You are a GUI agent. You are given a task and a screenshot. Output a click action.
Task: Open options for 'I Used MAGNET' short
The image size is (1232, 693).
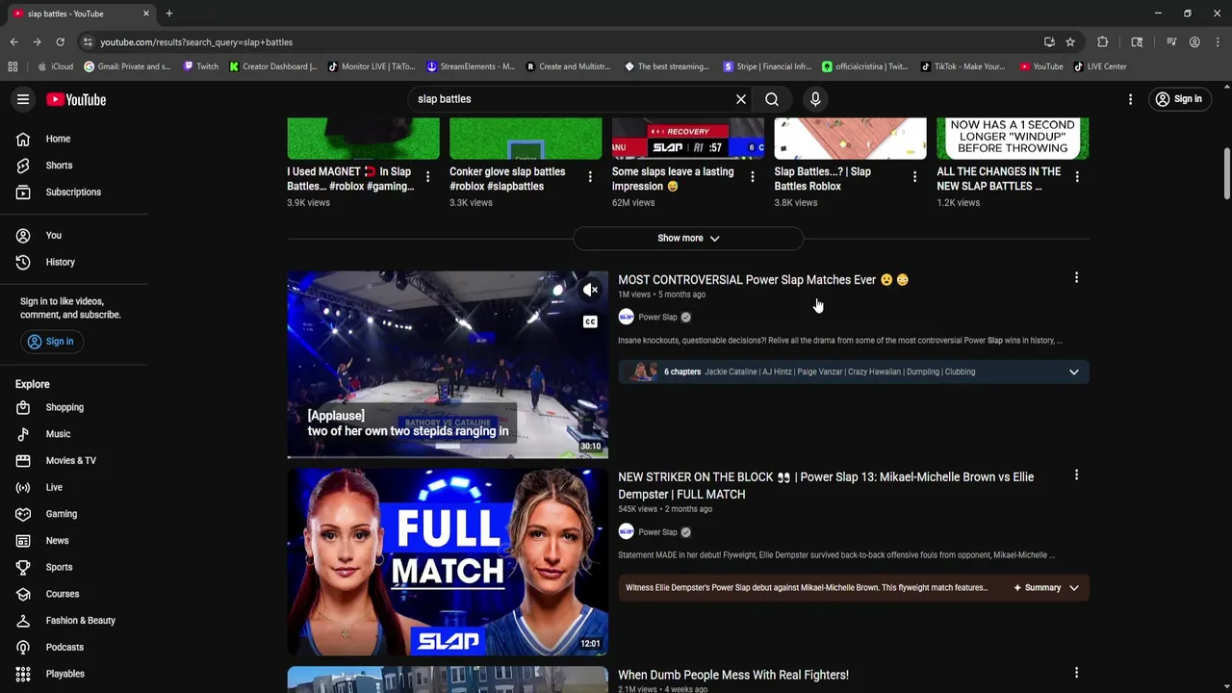coord(427,177)
